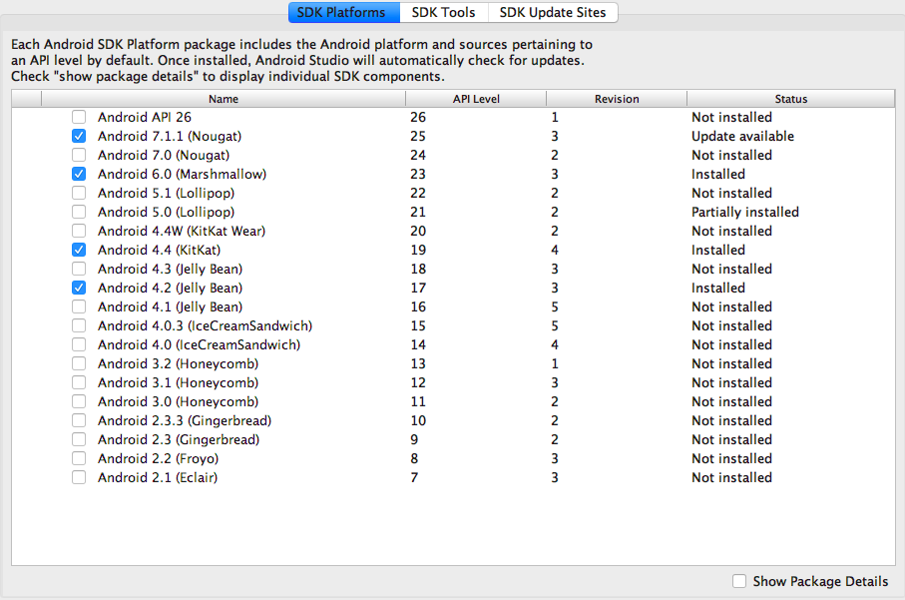
Task: Select 'Android 4.0.3 (IceCreamSandwich)' name
Action: click(x=205, y=325)
